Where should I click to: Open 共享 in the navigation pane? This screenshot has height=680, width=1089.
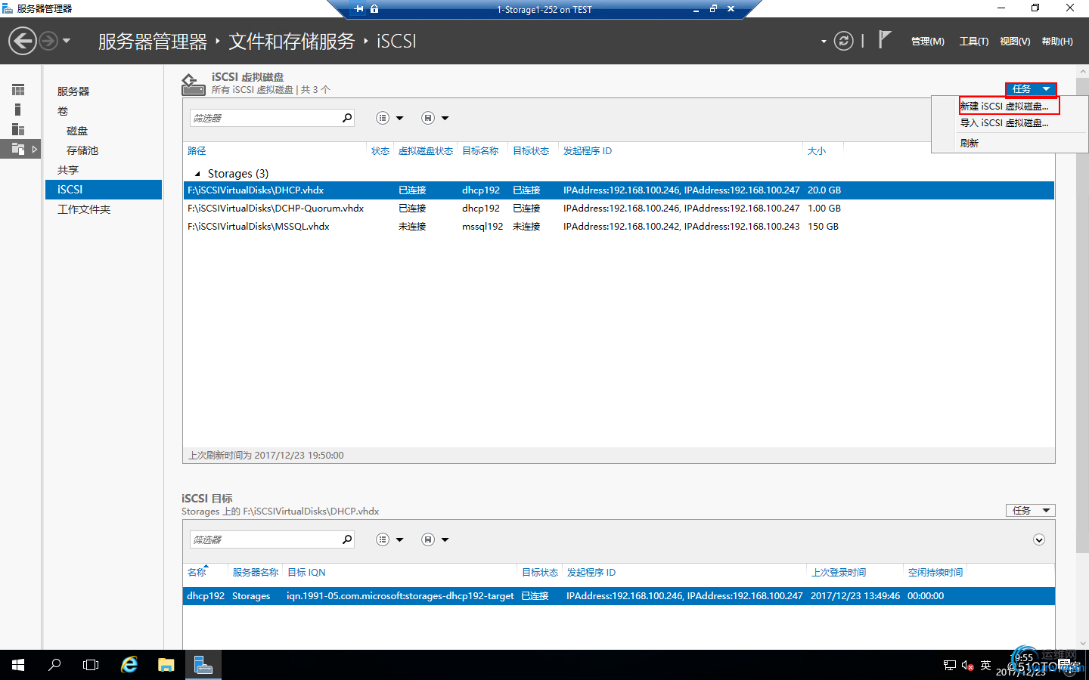click(68, 170)
